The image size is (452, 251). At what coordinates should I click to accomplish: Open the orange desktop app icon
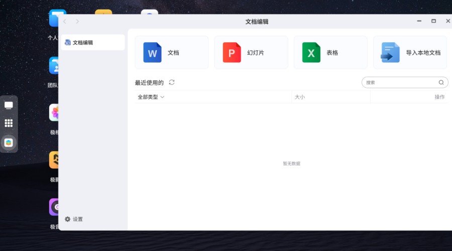[x=54, y=160]
